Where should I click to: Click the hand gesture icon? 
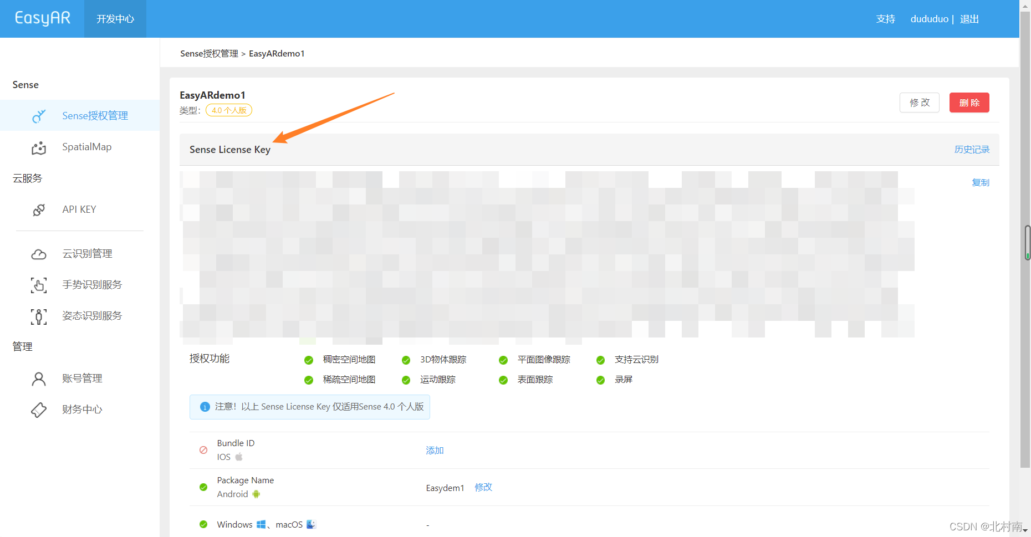point(39,285)
